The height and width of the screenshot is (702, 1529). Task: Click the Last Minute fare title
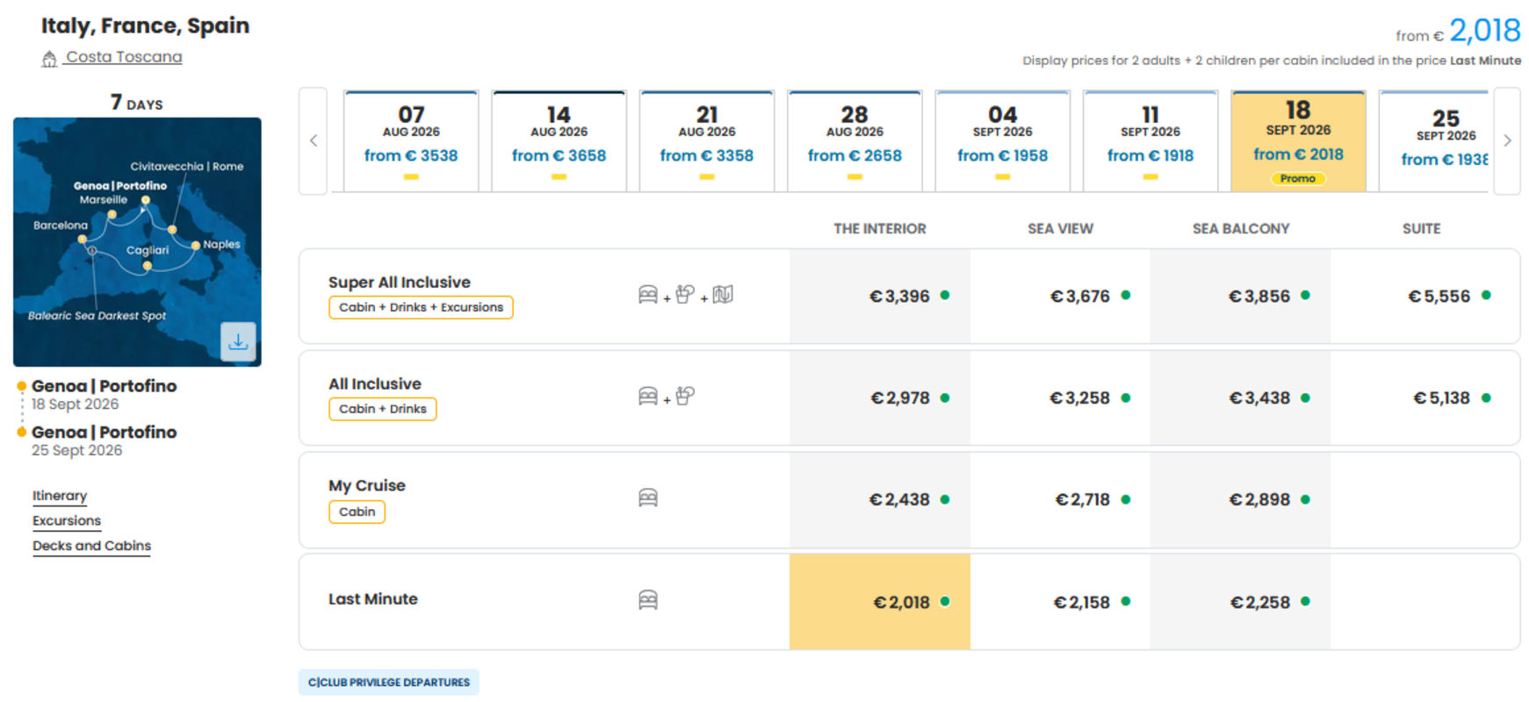[x=373, y=599]
